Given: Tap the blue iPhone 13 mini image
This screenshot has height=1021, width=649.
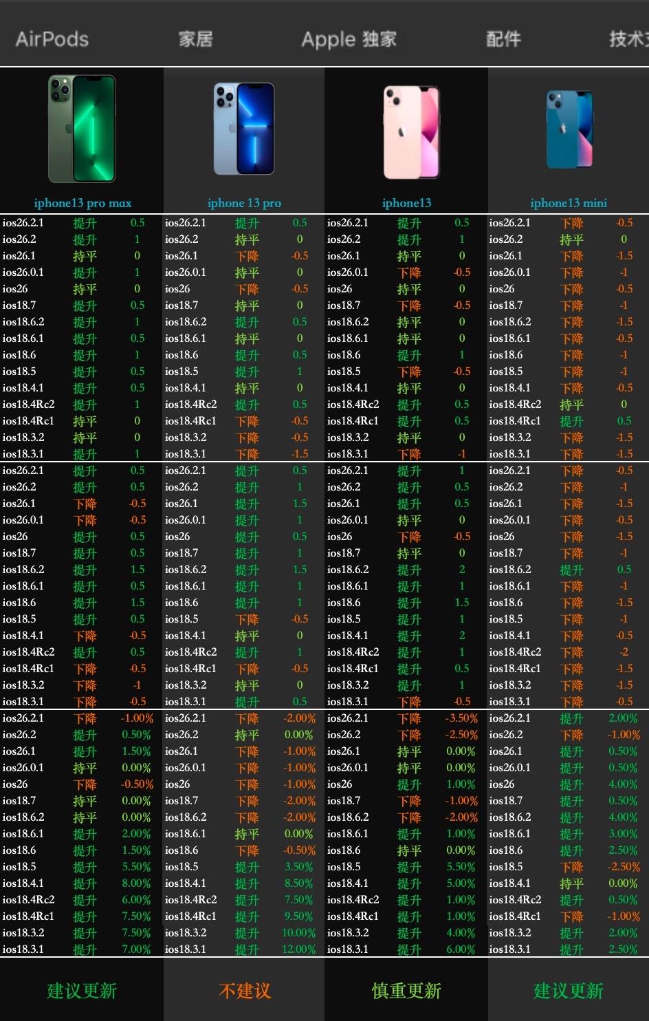Looking at the screenshot, I should click(569, 129).
